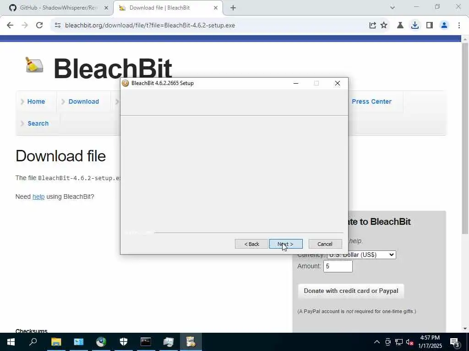Open the Search navigation link
The width and height of the screenshot is (469, 351).
(38, 123)
